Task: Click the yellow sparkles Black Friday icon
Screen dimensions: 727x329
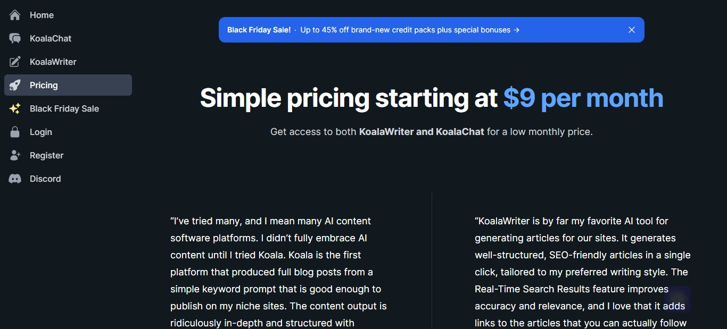Action: coord(15,108)
